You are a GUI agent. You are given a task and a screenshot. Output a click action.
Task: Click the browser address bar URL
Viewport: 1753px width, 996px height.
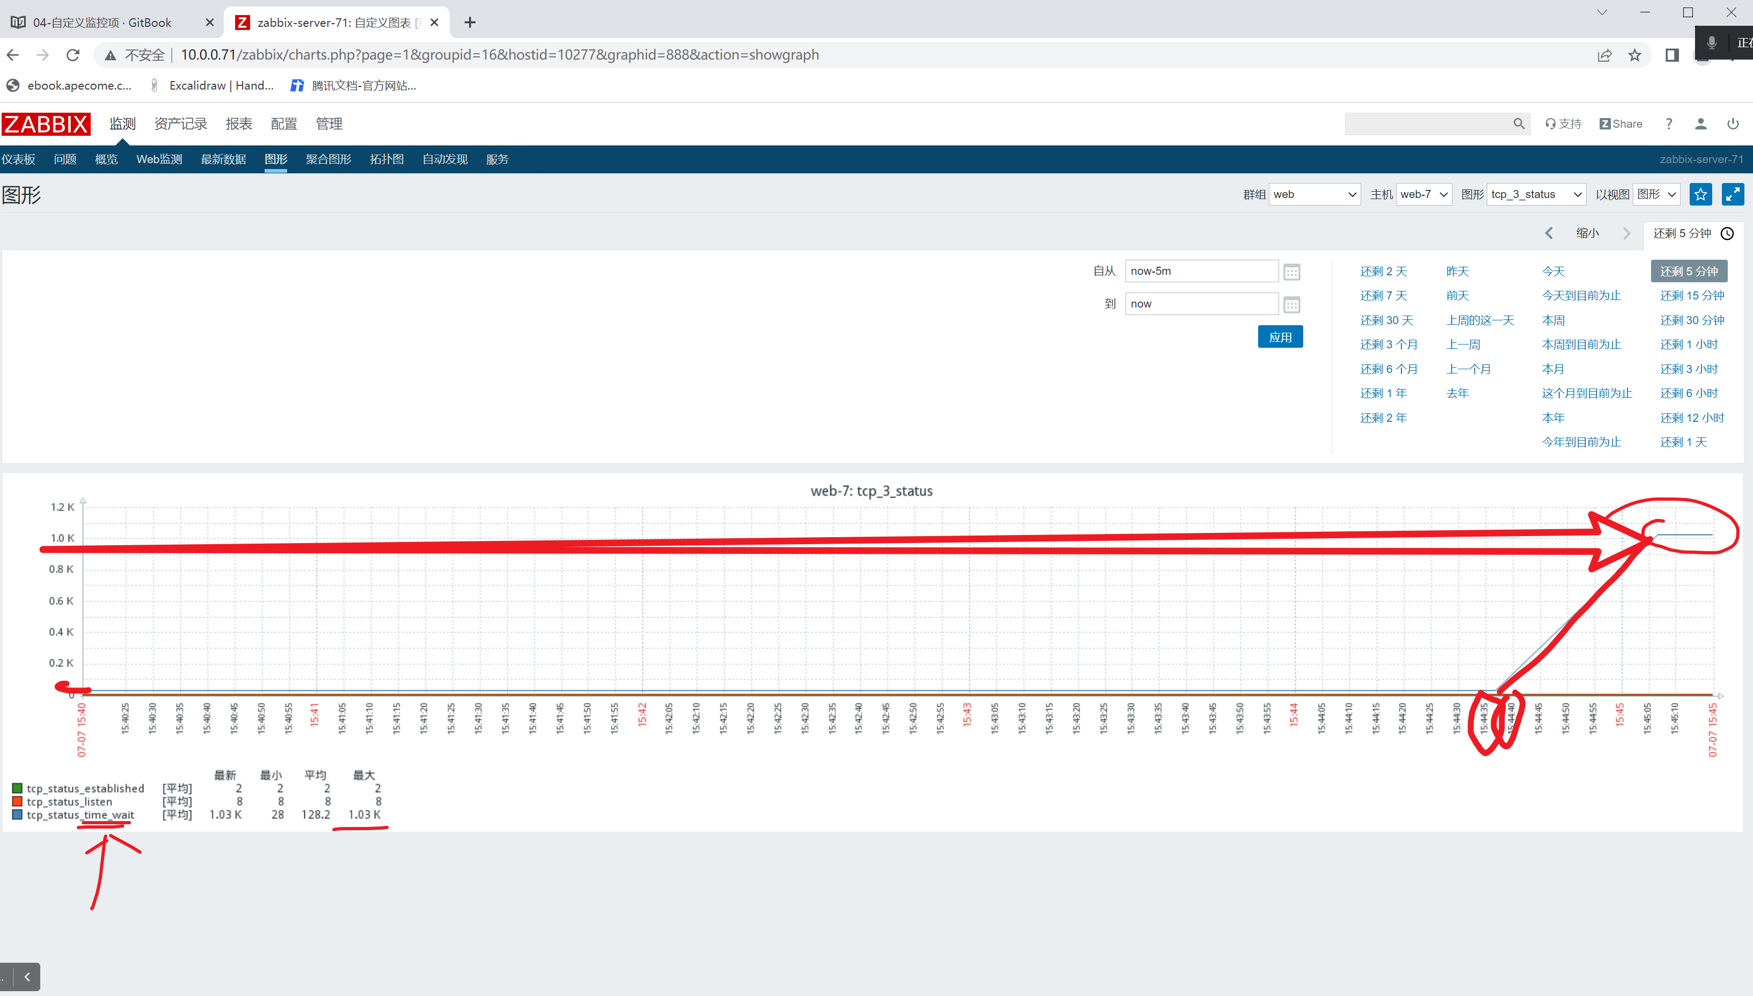coord(499,55)
